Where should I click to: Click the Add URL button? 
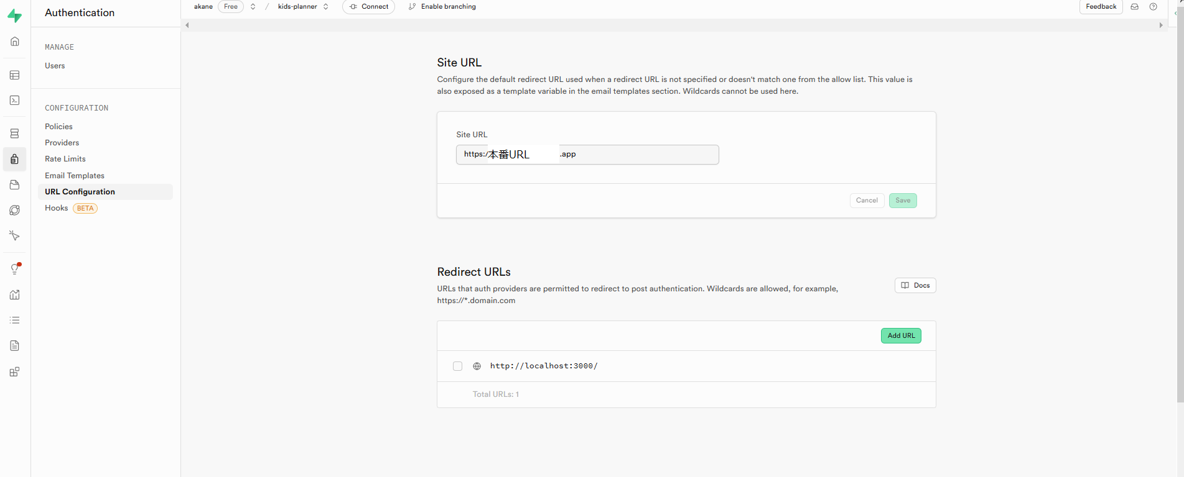(x=901, y=336)
